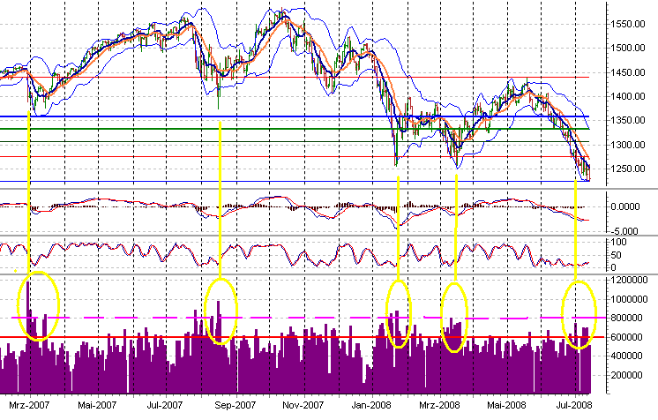
Task: Click the yellow ellipse at July 2008 volume
Action: [x=581, y=313]
